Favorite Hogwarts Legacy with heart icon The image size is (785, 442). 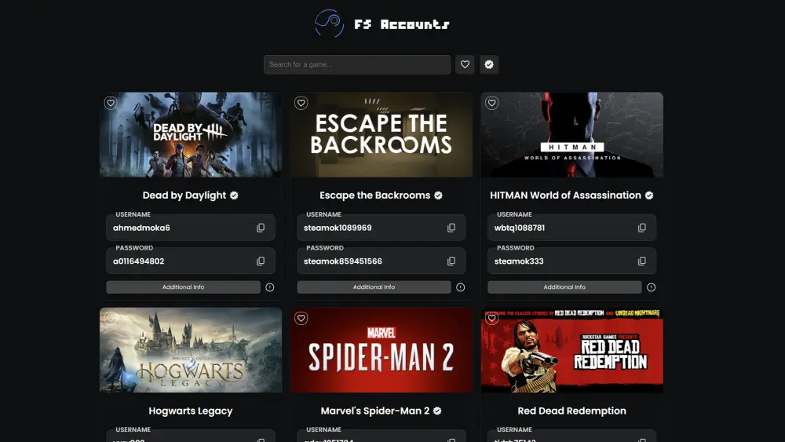[x=111, y=319]
